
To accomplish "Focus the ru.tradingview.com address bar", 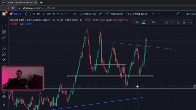I will (x=39, y=8).
